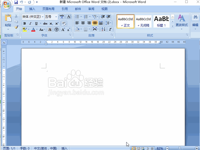
Task: Click the 粘贴 paste button
Action: (x=9, y=21)
